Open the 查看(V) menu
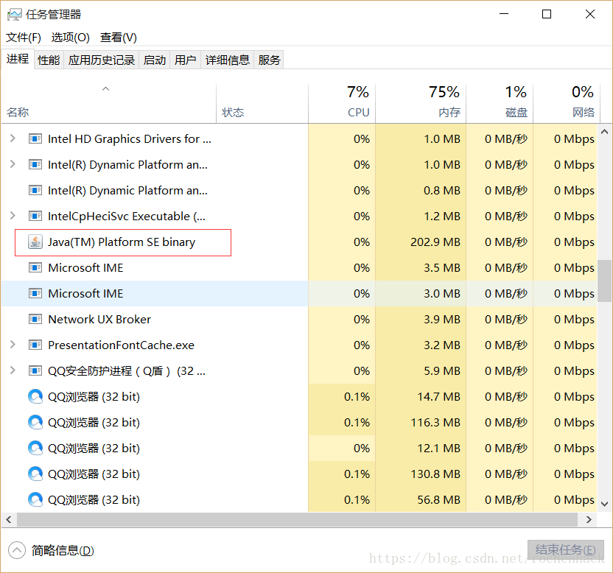The height and width of the screenshot is (573, 613). pos(119,38)
